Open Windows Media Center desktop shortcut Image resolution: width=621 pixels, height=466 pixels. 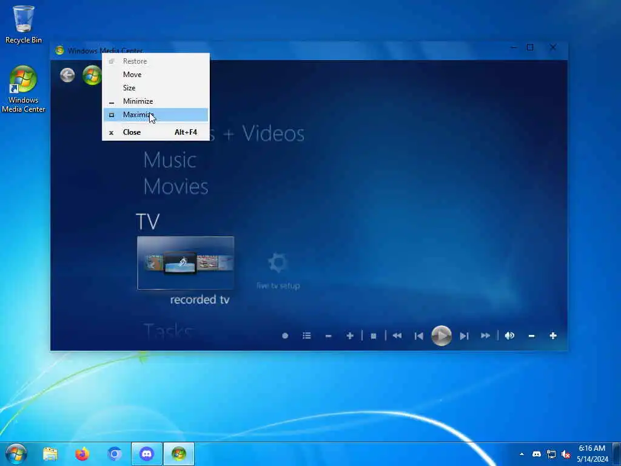(x=24, y=90)
